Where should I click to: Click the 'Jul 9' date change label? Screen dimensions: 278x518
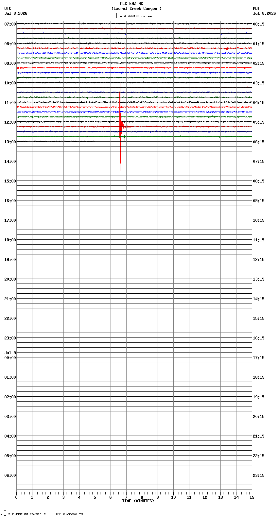click(10, 353)
